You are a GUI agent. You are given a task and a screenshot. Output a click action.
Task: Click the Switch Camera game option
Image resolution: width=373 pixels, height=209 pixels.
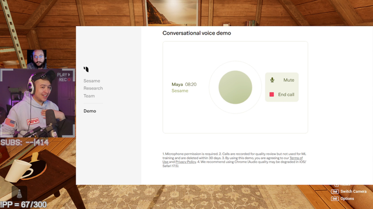click(x=353, y=192)
